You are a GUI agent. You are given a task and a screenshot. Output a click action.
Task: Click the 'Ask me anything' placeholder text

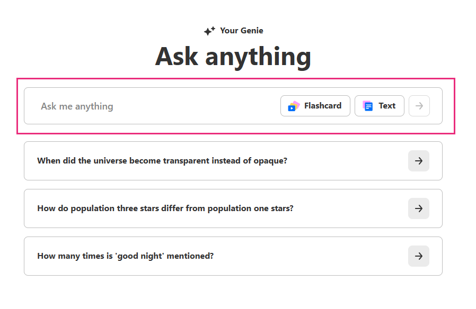pos(77,106)
